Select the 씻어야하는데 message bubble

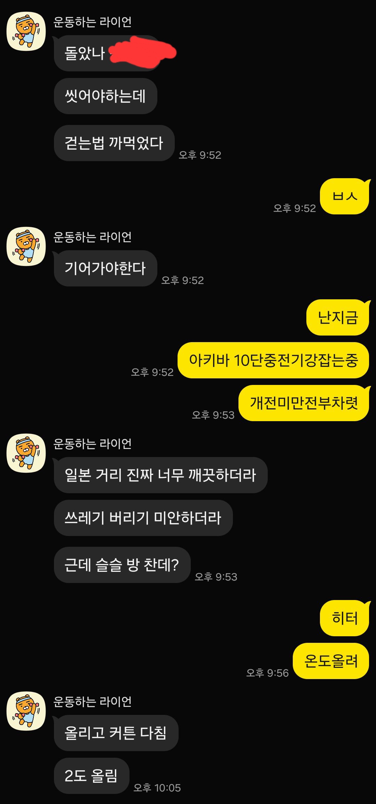pyautogui.click(x=105, y=96)
